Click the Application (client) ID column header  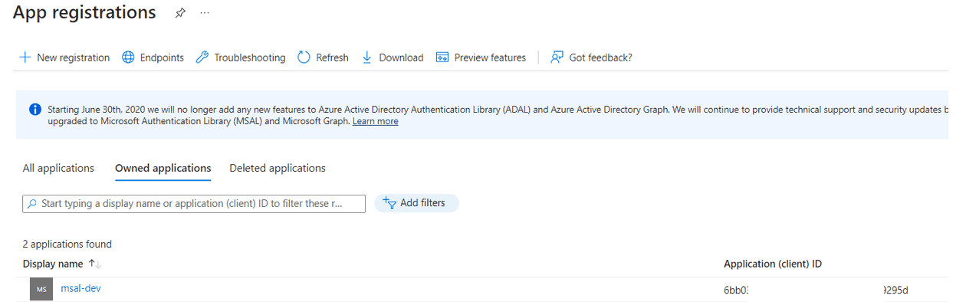point(773,264)
